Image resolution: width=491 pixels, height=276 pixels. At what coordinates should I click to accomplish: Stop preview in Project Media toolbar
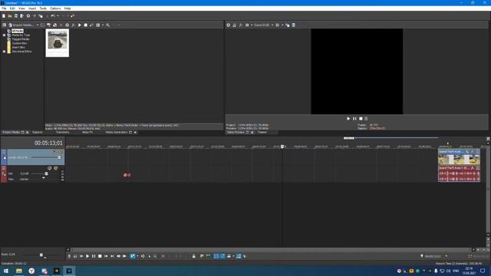pyautogui.click(x=85, y=25)
